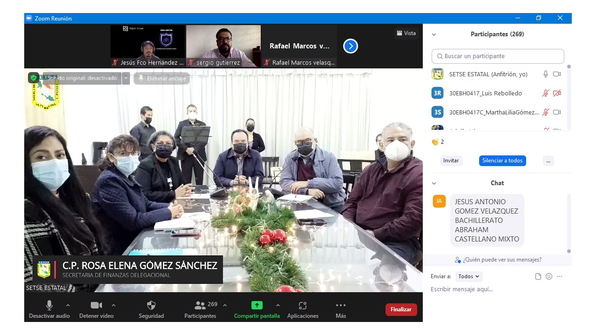Toggle SETSE ESTATAL camera in participants list
The height and width of the screenshot is (335, 596).
pyautogui.click(x=557, y=74)
